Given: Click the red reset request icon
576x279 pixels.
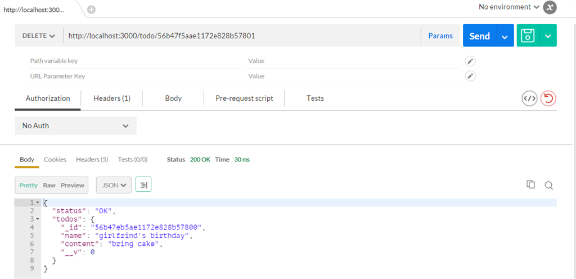Looking at the screenshot, I should (x=548, y=98).
